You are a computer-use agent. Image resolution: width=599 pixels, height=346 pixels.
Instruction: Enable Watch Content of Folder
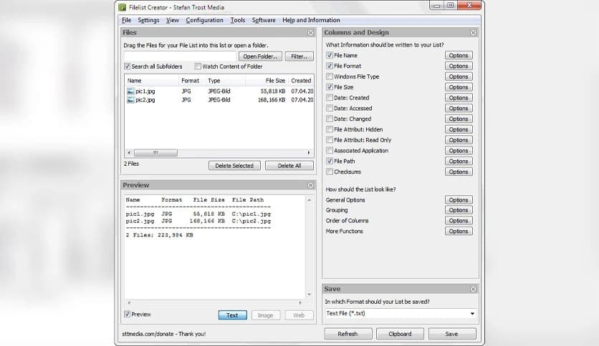[198, 66]
